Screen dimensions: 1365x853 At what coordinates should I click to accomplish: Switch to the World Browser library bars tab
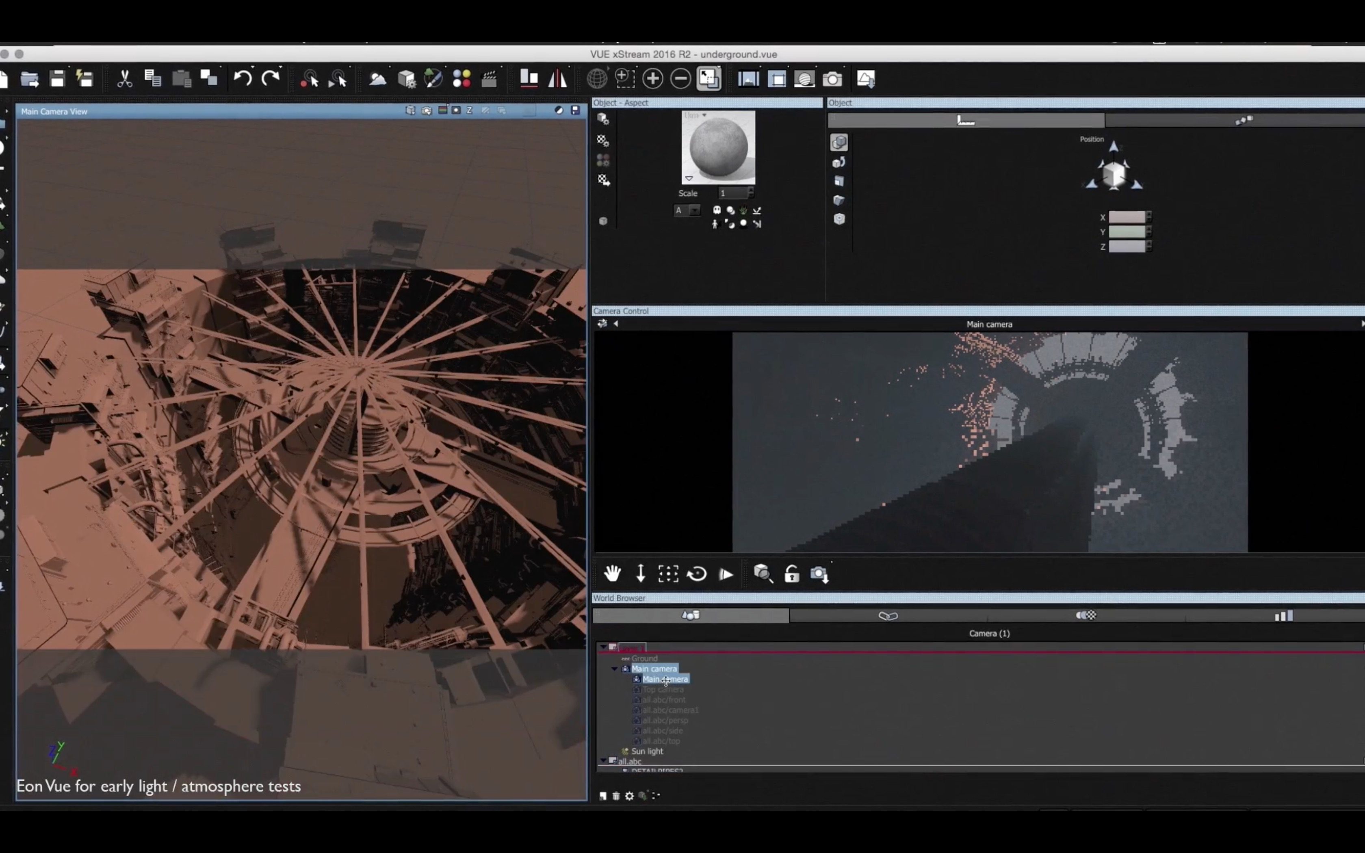tap(1284, 615)
